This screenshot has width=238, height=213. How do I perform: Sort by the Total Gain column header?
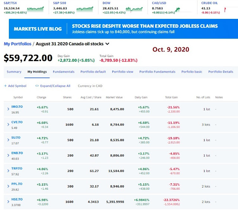pos(171,97)
